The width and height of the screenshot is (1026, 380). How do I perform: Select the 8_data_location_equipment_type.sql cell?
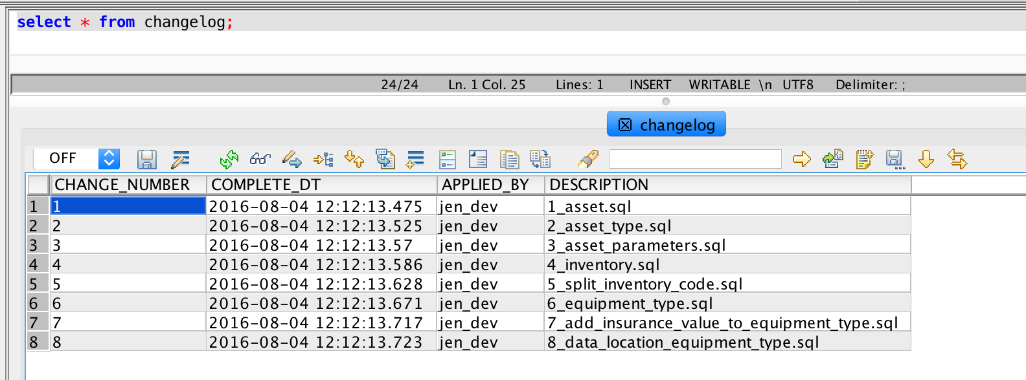click(683, 343)
